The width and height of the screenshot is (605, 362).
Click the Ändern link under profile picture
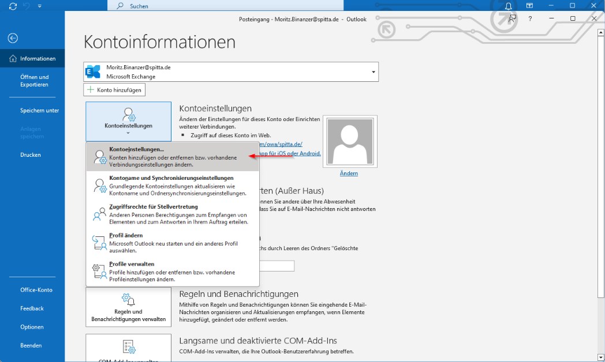pos(349,173)
